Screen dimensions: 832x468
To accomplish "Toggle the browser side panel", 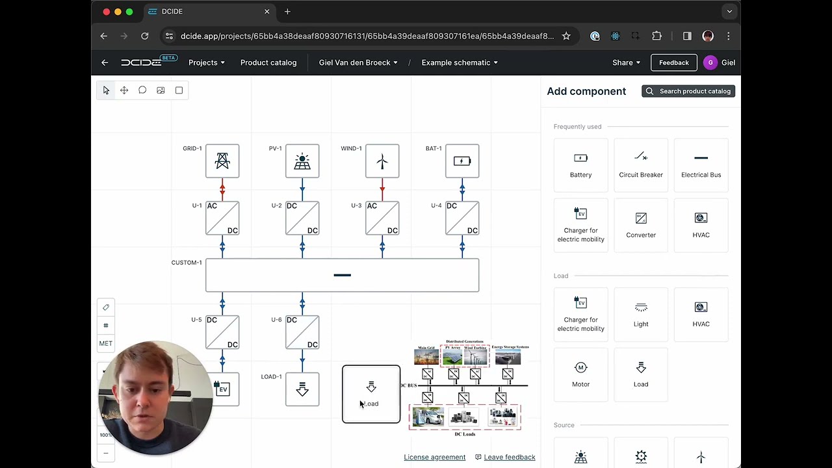I will tap(687, 36).
